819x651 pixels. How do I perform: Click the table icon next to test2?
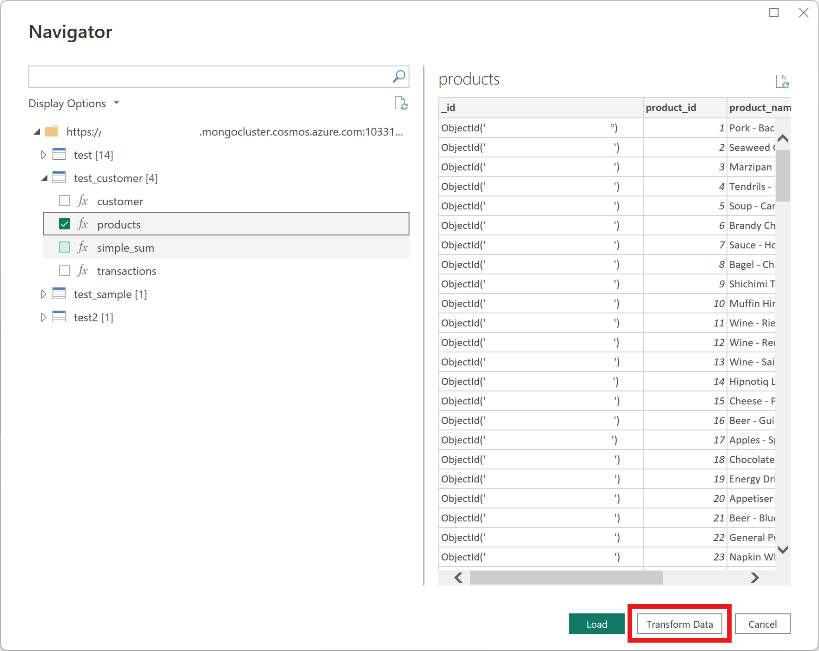click(59, 317)
